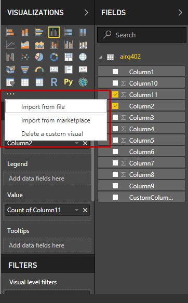Add a KPI visual
Image resolution: width=188 pixels, height=303 pixels.
coord(83,70)
